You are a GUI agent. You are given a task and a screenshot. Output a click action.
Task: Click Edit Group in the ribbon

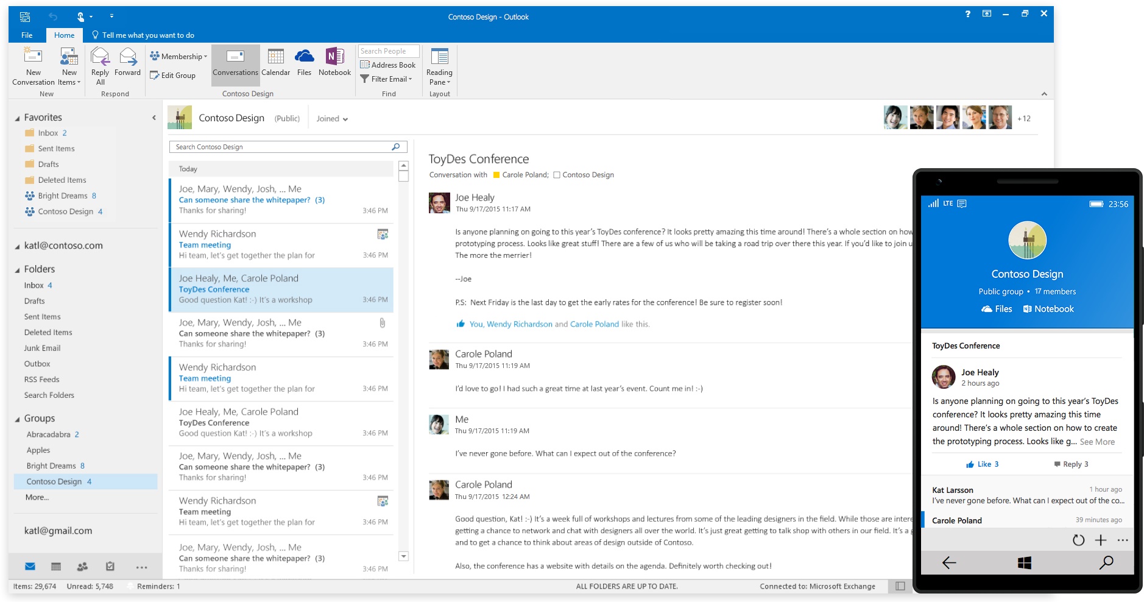pos(173,76)
